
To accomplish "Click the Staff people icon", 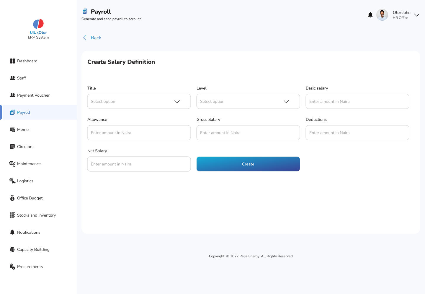I will pos(12,78).
